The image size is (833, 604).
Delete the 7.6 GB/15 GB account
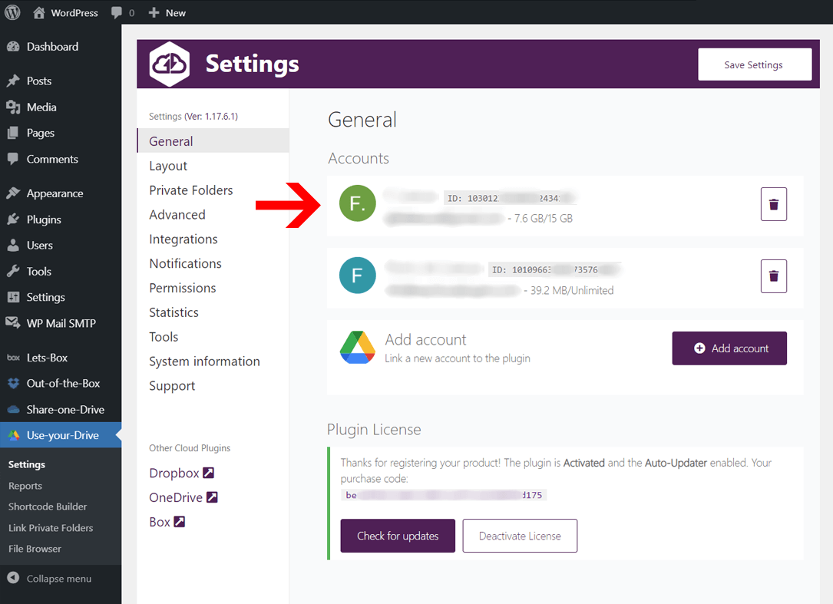(x=774, y=204)
